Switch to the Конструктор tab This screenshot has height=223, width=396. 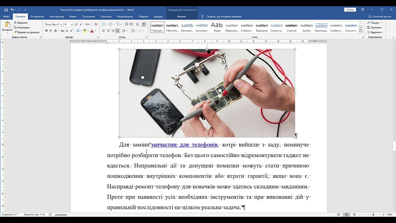click(57, 16)
